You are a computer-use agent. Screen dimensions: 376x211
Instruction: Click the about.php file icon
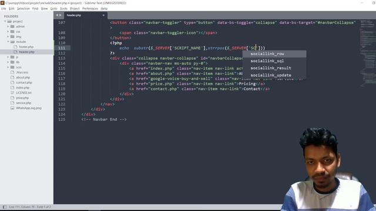pyautogui.click(x=12, y=77)
